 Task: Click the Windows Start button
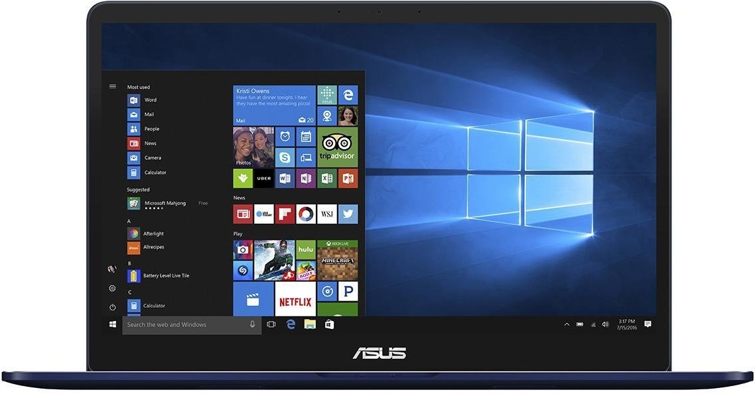coord(113,324)
